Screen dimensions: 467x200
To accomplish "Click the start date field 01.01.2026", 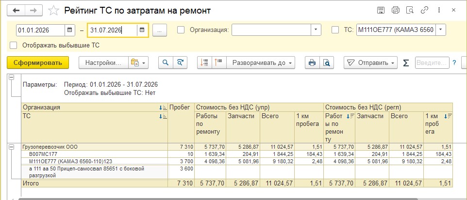I will pos(40,30).
